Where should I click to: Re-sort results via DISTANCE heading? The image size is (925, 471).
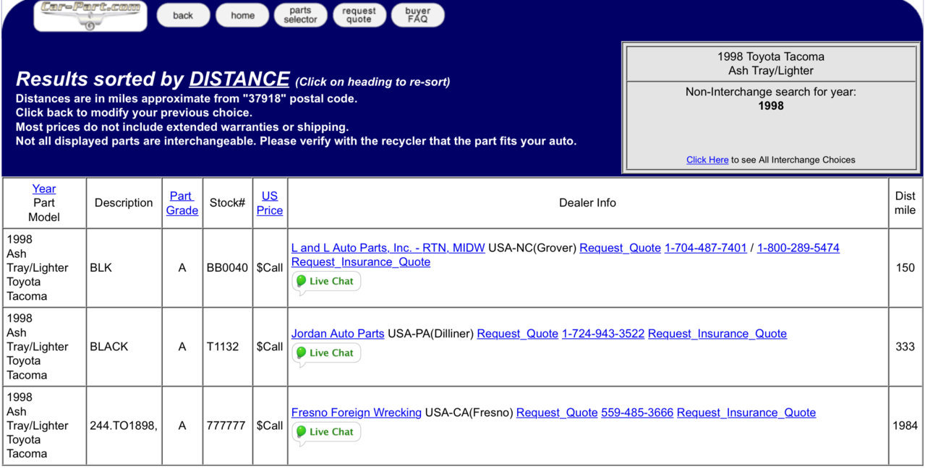tap(239, 79)
